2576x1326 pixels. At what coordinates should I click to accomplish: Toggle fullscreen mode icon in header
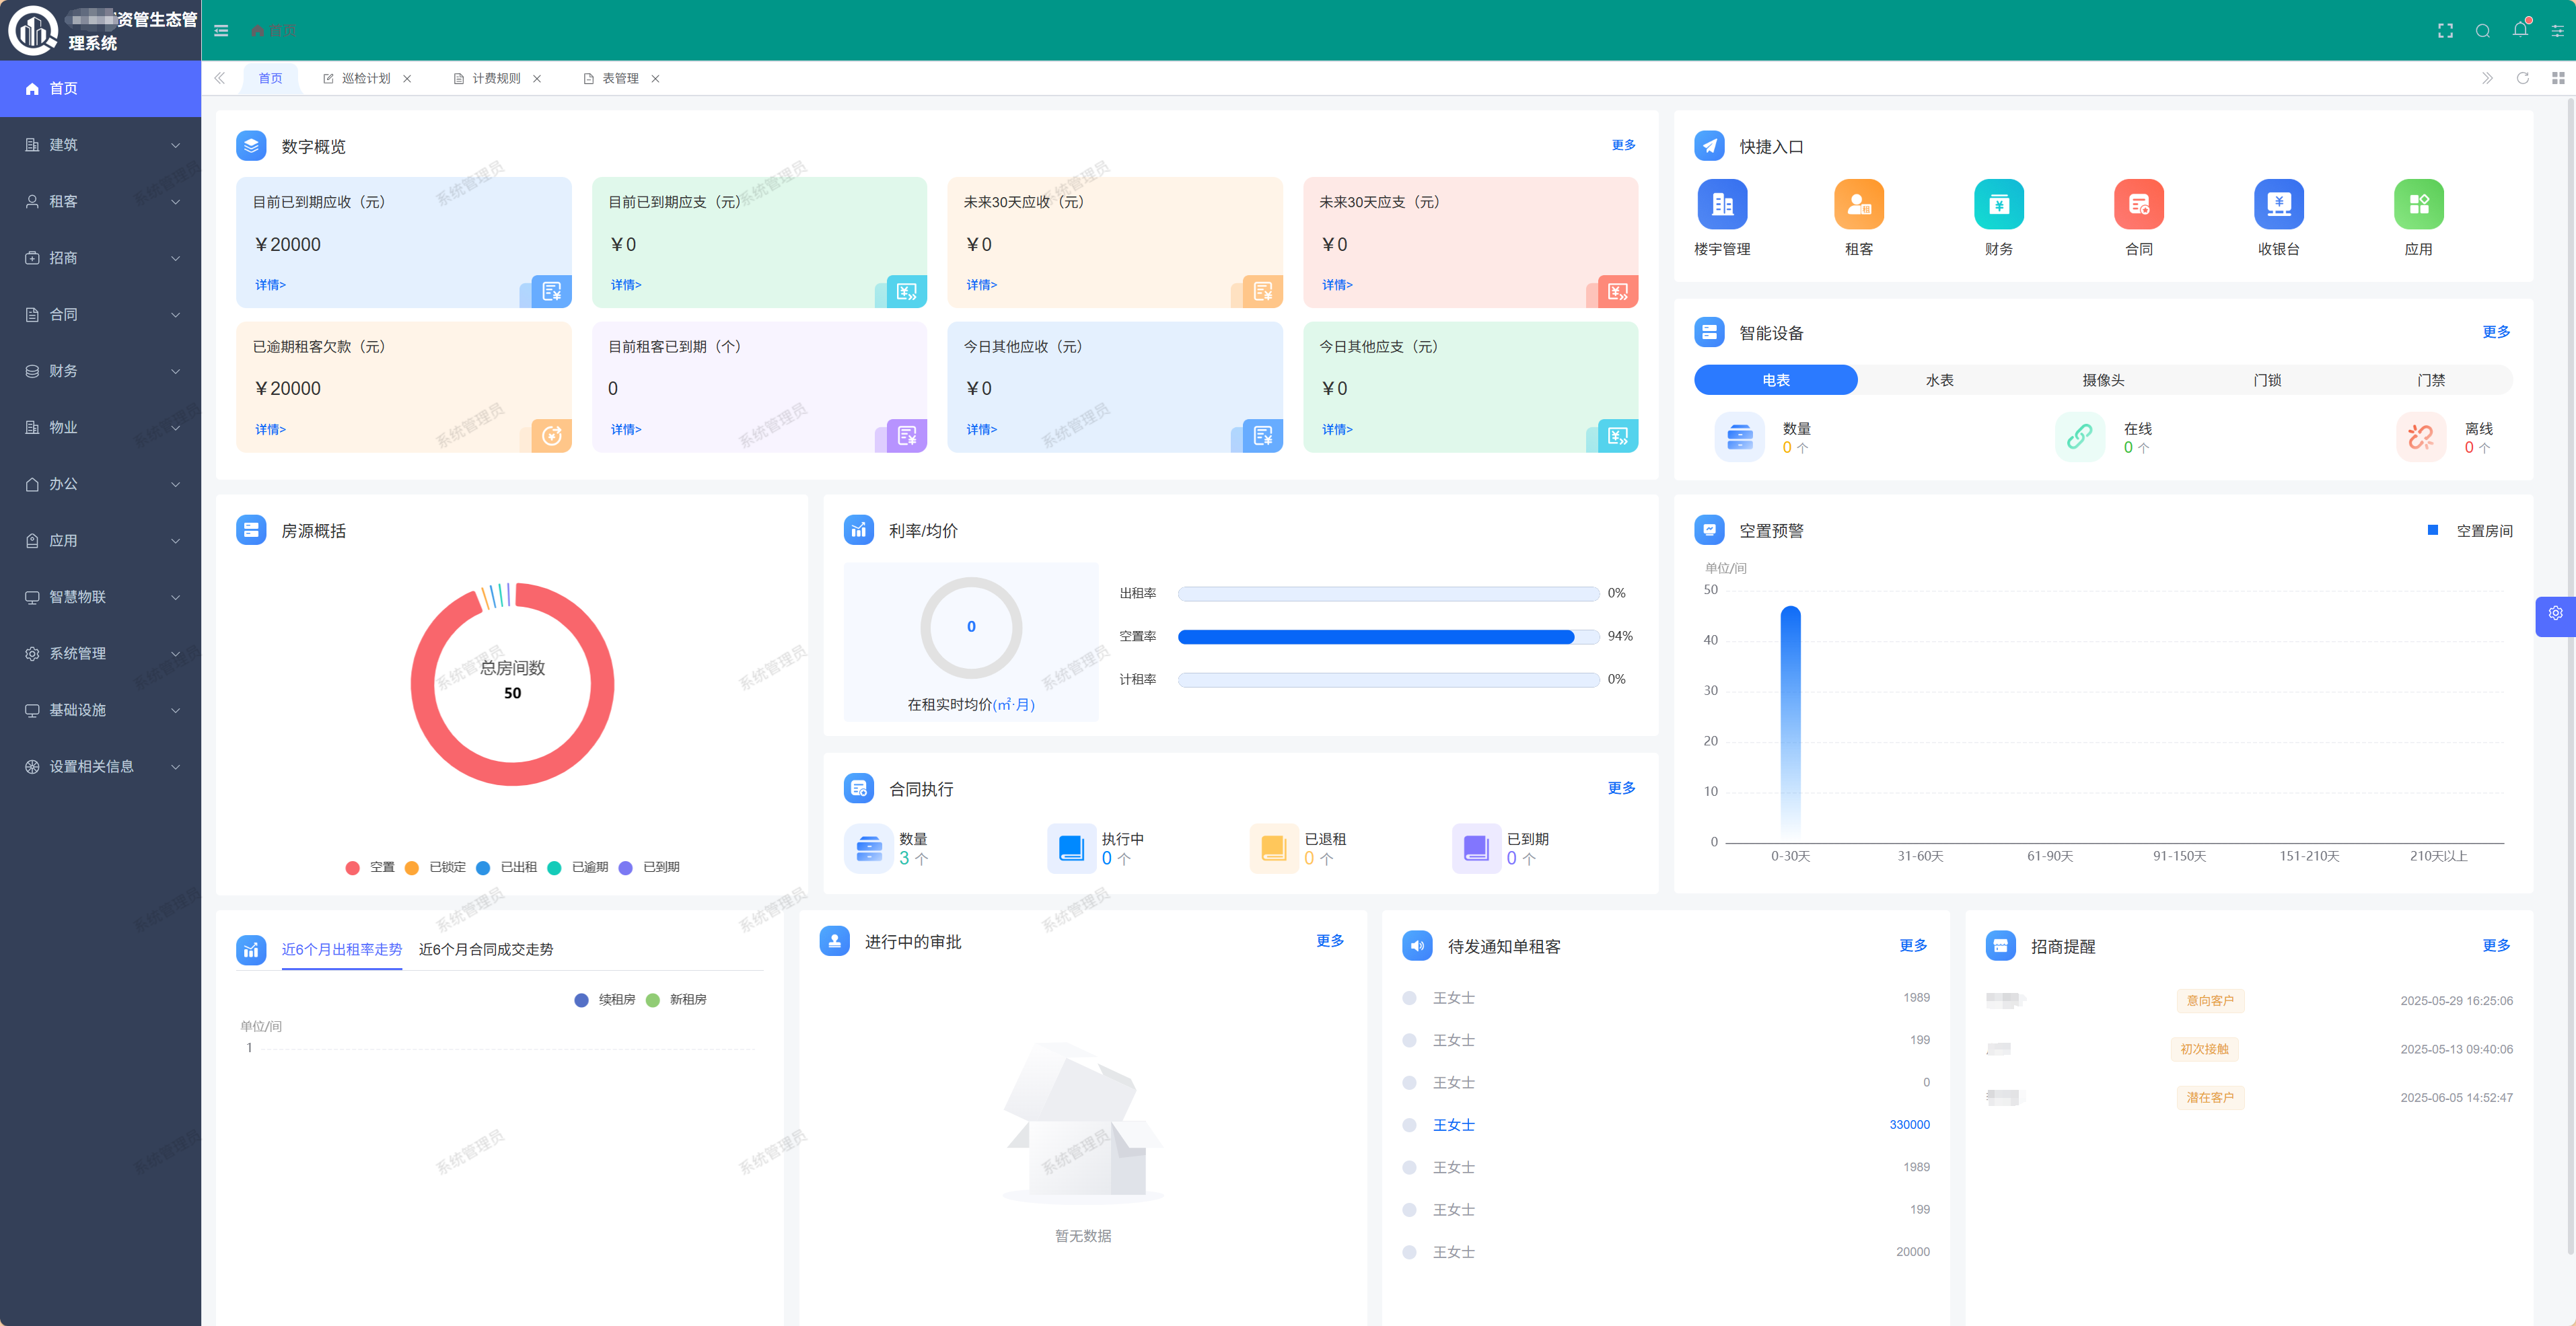pyautogui.click(x=2445, y=30)
